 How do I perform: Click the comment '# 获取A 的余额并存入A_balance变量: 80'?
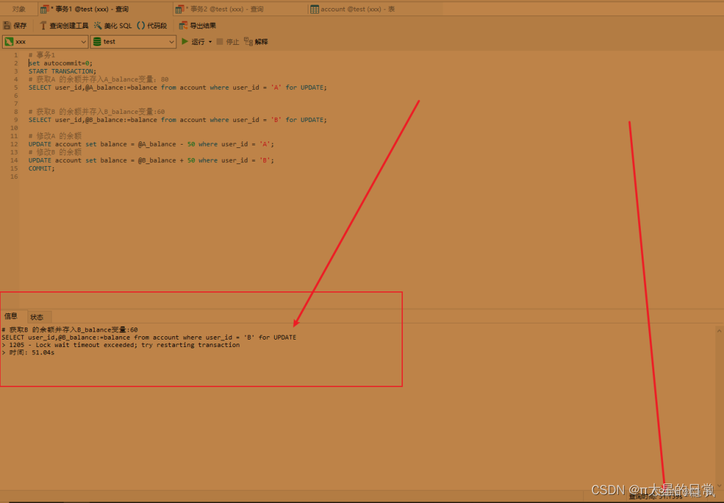pos(99,80)
